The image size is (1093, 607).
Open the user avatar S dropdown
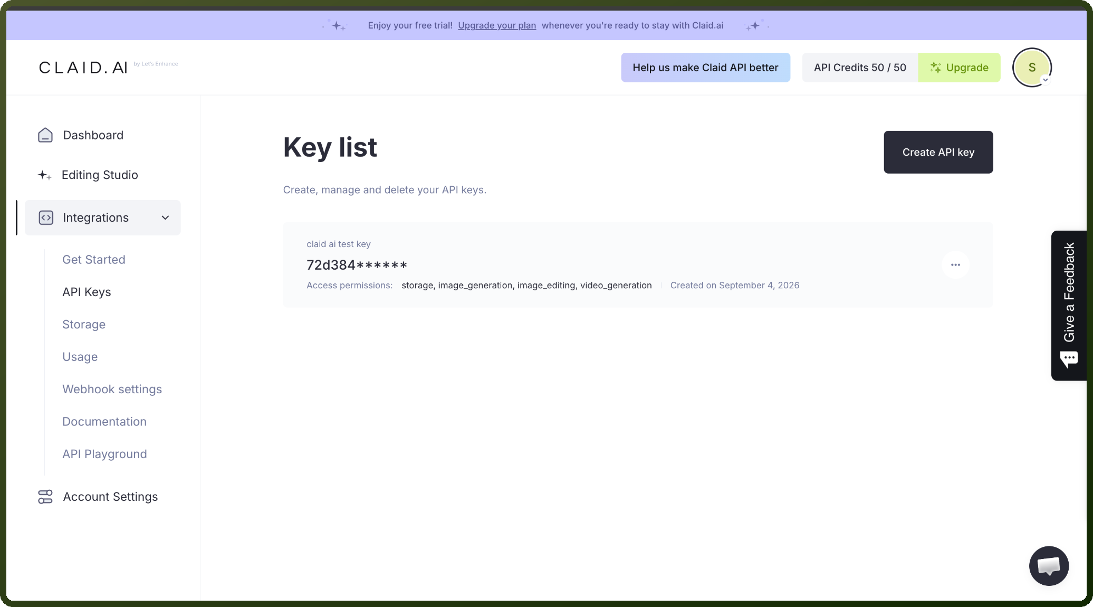(x=1032, y=68)
